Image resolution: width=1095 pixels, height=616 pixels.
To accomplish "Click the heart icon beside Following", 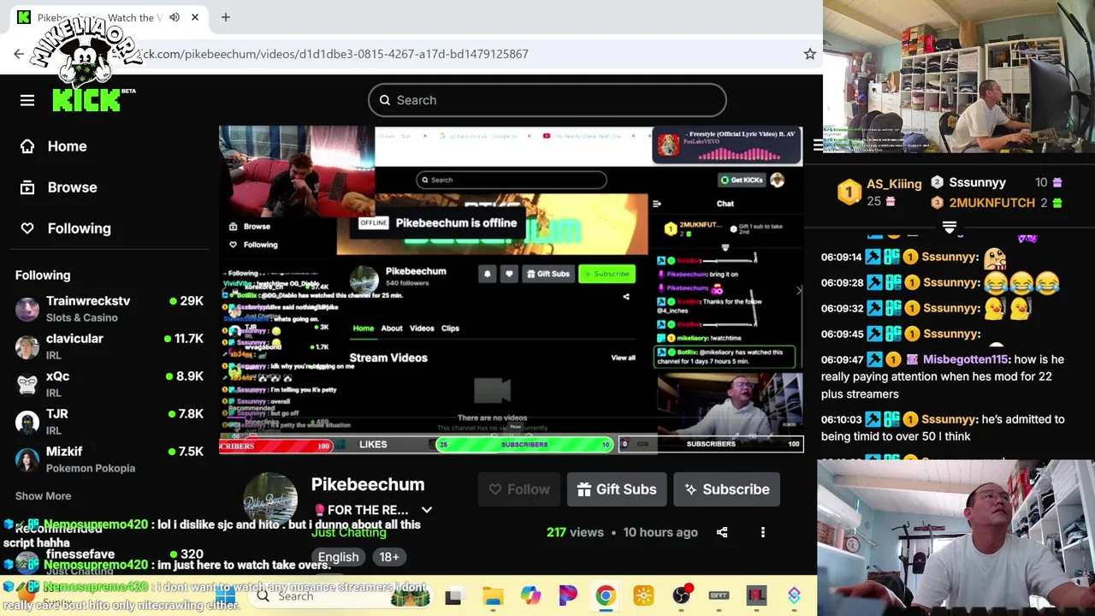I will click(27, 228).
